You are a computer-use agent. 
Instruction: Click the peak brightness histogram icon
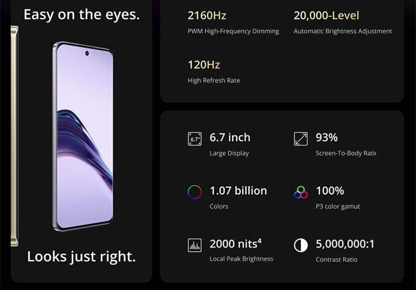point(194,245)
